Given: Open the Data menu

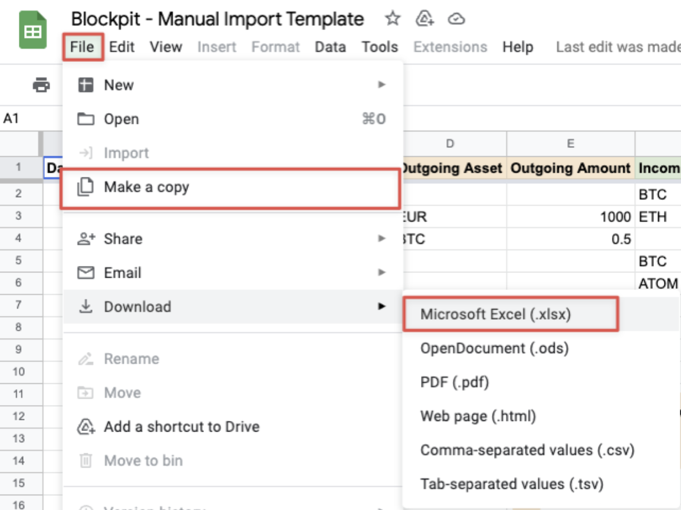Looking at the screenshot, I should [330, 47].
